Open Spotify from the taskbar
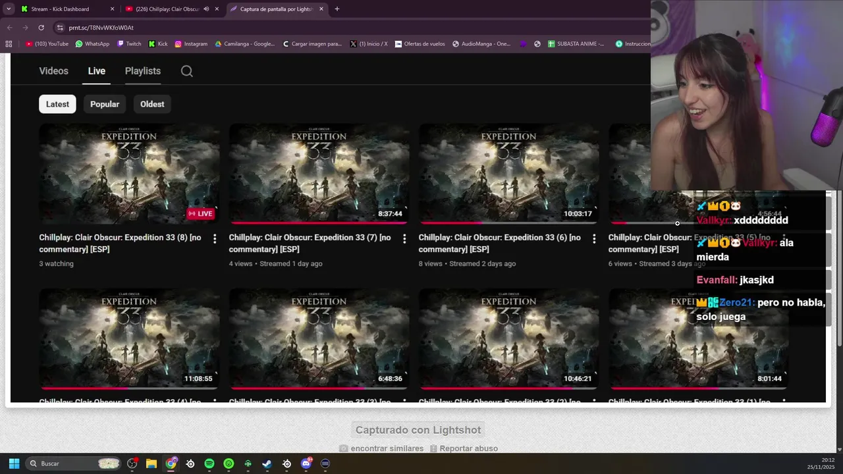843x474 pixels. click(x=209, y=463)
